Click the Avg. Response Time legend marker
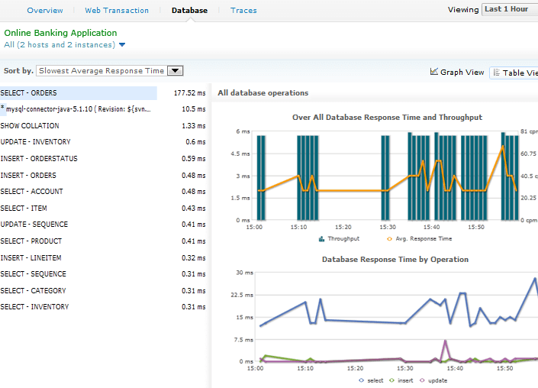538x388 pixels. pyautogui.click(x=390, y=238)
